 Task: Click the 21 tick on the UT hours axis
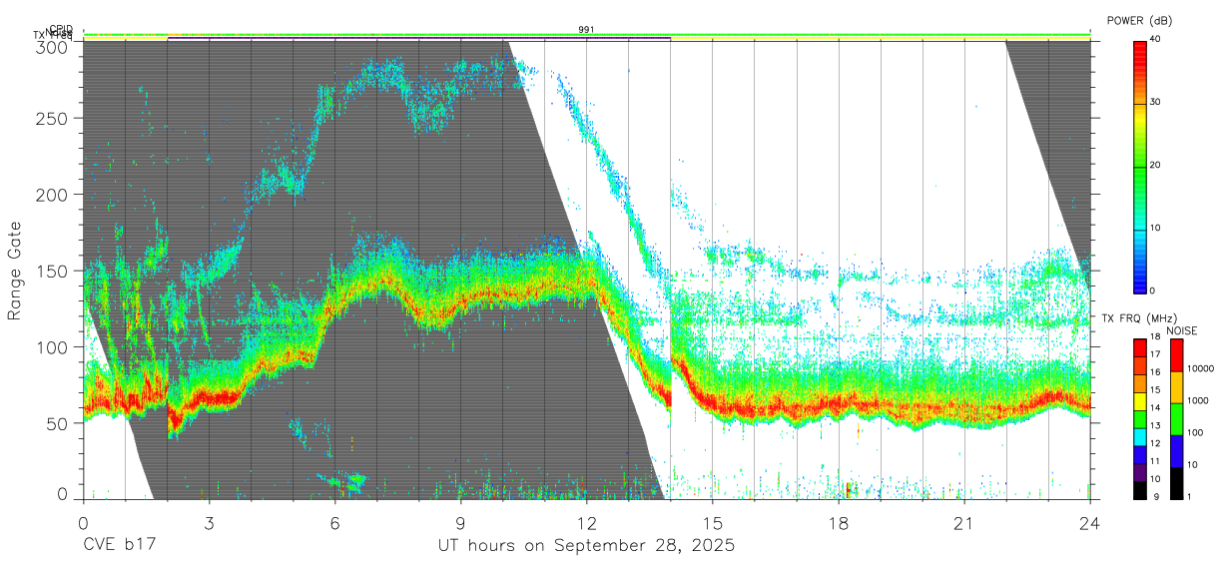964,522
